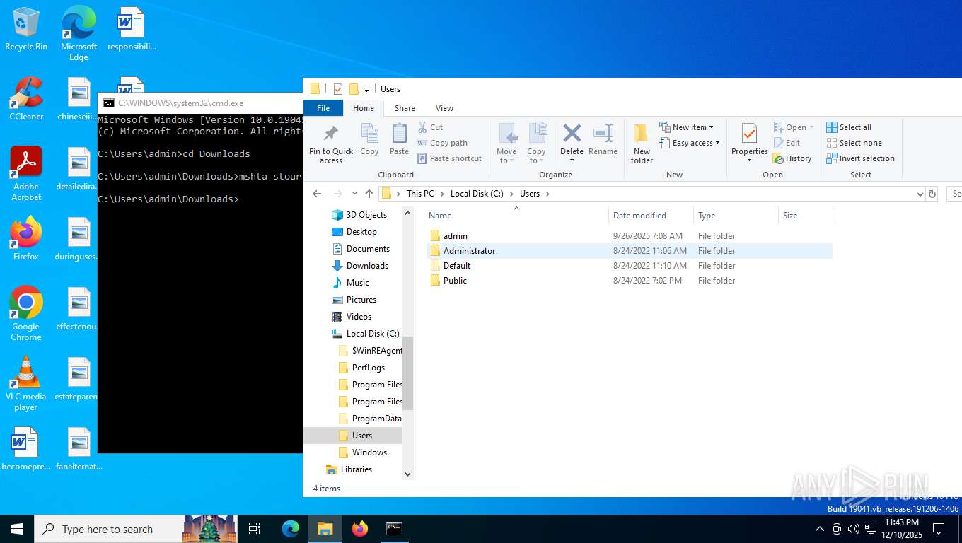This screenshot has height=543, width=962.
Task: Open the File menu tab
Action: [x=323, y=108]
